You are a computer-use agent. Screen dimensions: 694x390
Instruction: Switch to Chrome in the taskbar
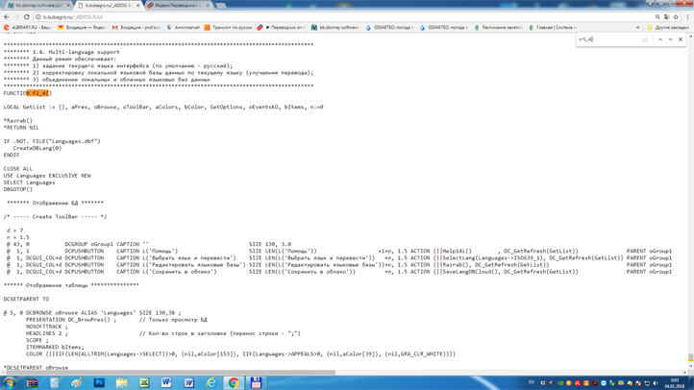pyautogui.click(x=234, y=382)
